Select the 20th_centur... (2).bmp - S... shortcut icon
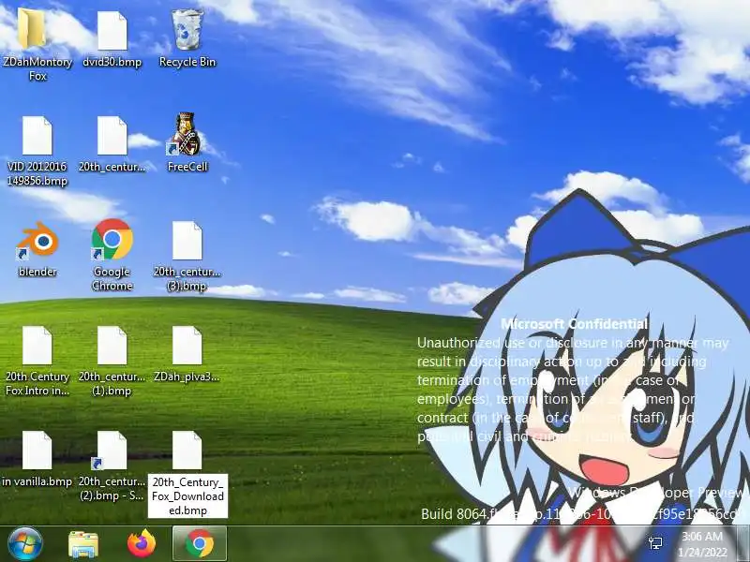This screenshot has width=750, height=562. tap(111, 451)
